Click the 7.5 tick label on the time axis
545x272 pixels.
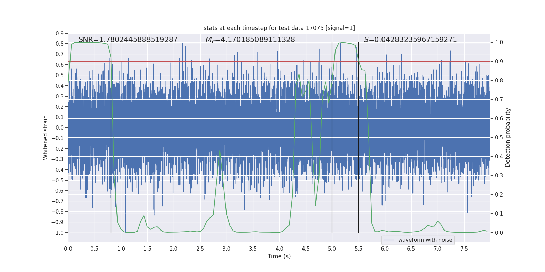464,249
